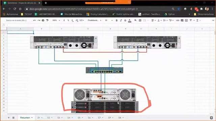Reload the browser page
216x121 pixels.
tap(15, 9)
